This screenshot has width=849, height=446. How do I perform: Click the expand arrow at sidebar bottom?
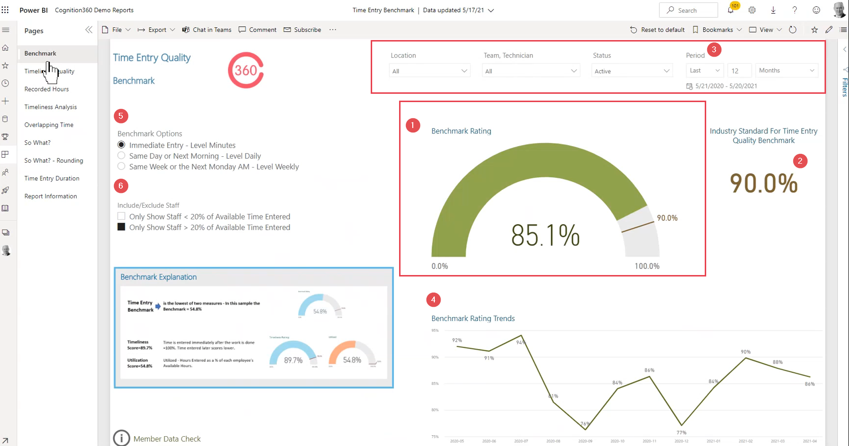(5, 441)
